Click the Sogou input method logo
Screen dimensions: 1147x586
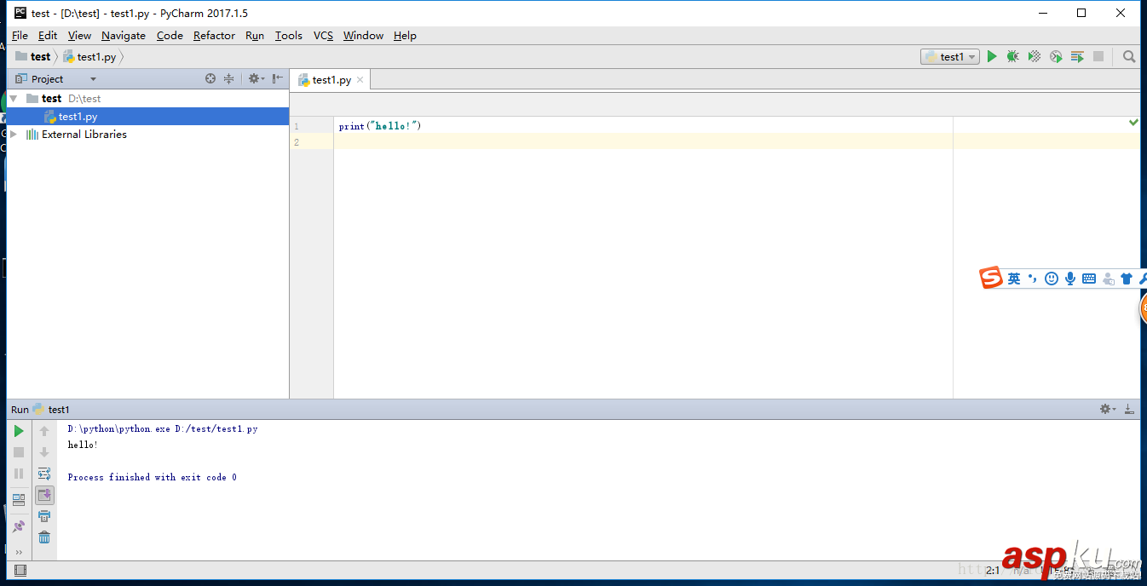991,278
